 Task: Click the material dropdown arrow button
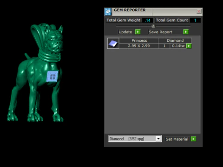point(158,139)
